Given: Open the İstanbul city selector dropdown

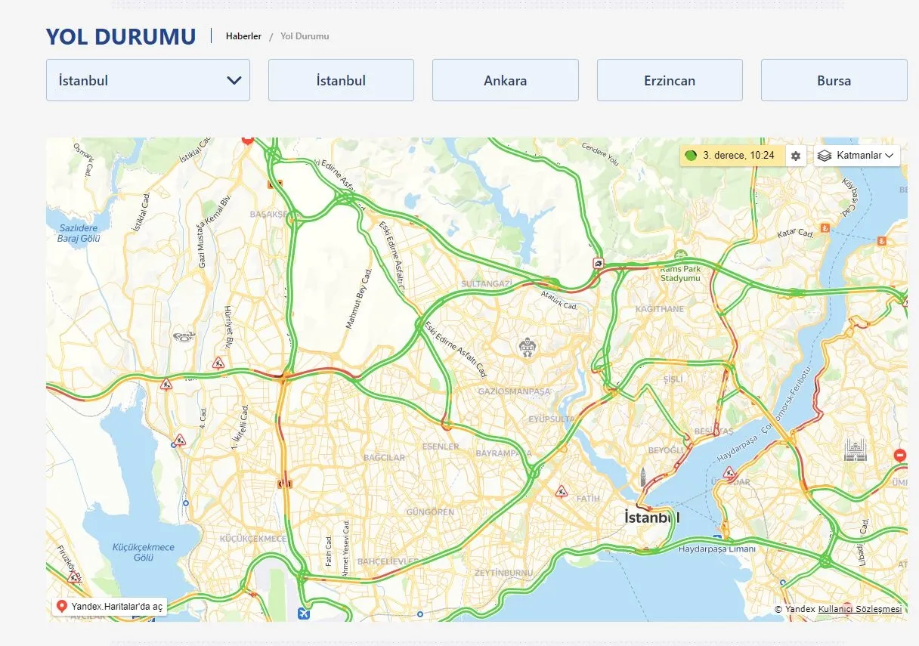Looking at the screenshot, I should [147, 79].
